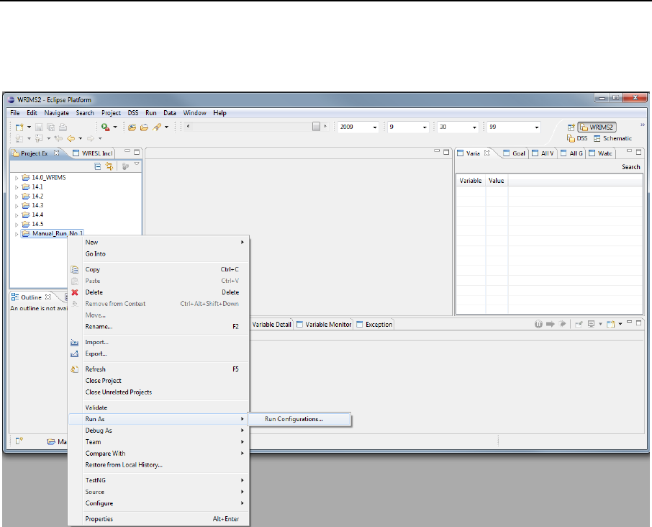Image resolution: width=652 pixels, height=527 pixels.
Task: Click the Open Perspective icon
Action: pyautogui.click(x=571, y=127)
